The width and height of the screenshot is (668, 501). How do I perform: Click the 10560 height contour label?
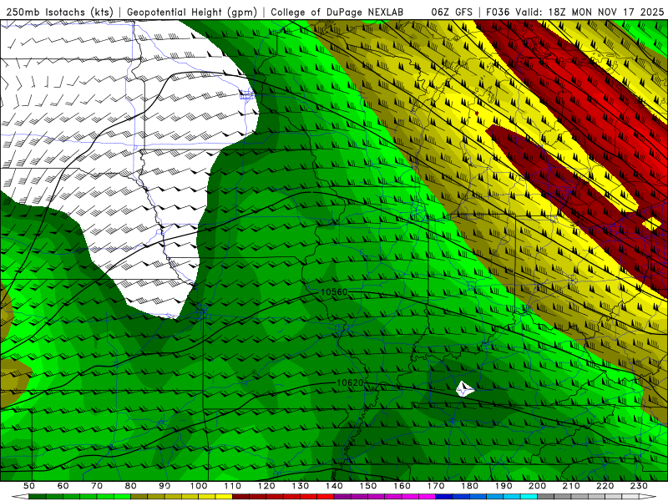334,291
